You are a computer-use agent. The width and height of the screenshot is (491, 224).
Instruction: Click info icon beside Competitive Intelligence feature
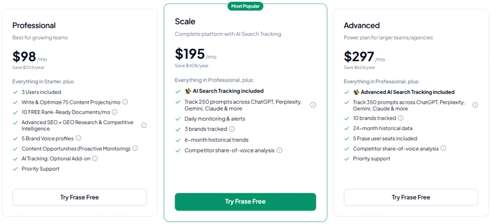click(x=144, y=125)
